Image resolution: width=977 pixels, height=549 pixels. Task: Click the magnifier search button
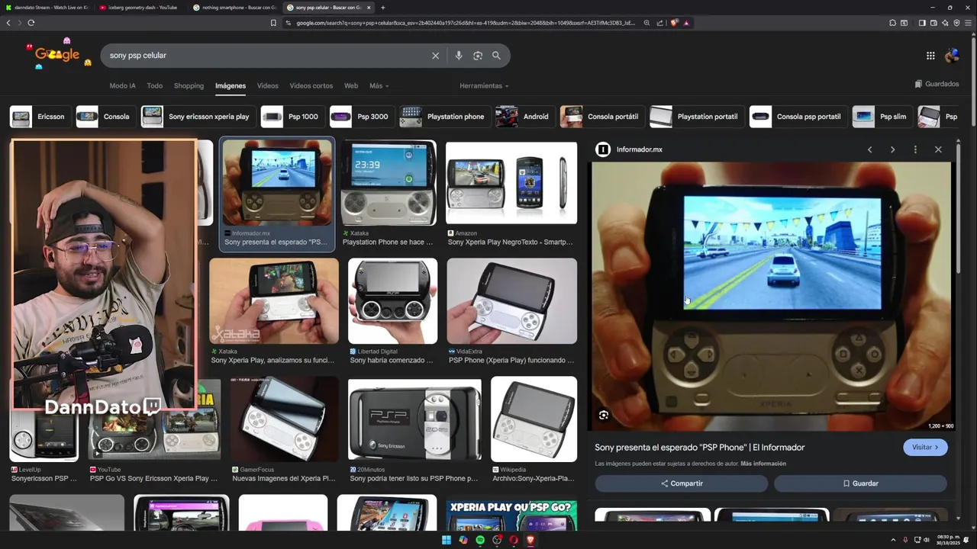pyautogui.click(x=496, y=56)
